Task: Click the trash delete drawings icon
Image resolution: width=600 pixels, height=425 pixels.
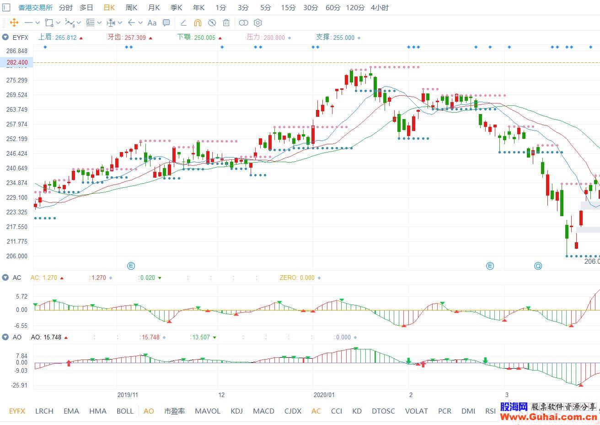Action: click(x=226, y=22)
